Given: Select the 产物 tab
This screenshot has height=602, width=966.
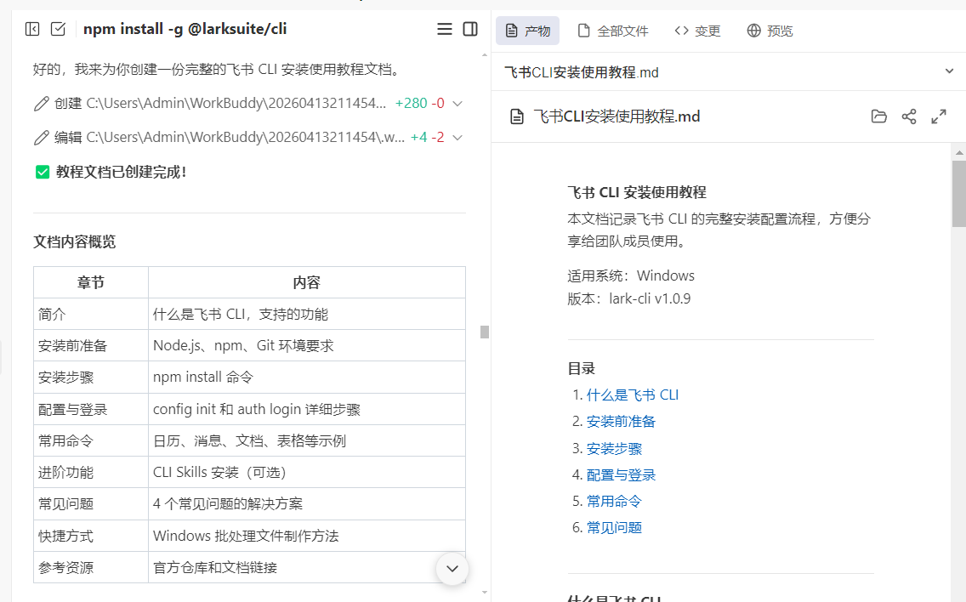Looking at the screenshot, I should 528,31.
